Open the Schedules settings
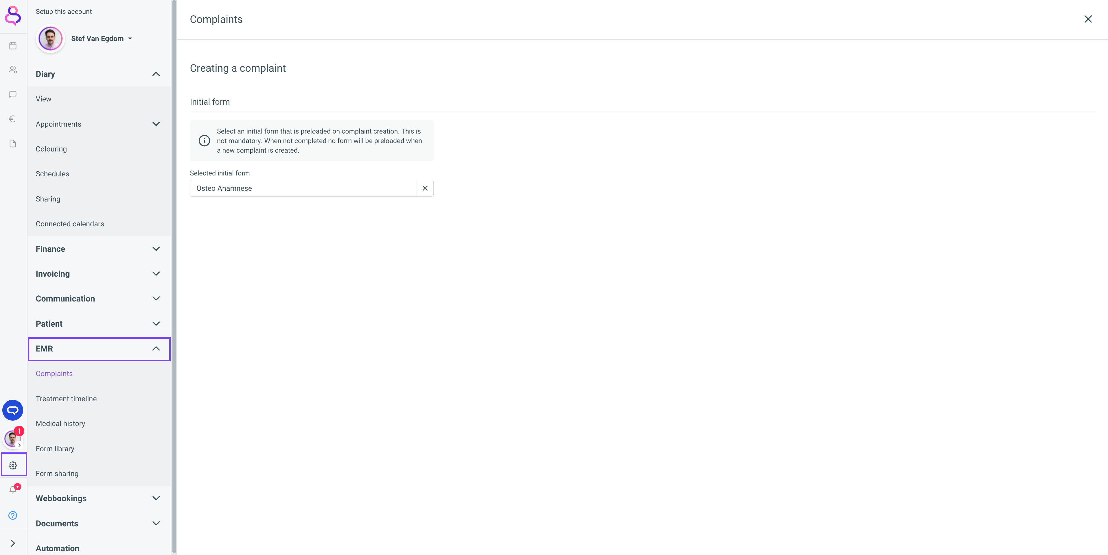The image size is (1108, 555). [99, 174]
